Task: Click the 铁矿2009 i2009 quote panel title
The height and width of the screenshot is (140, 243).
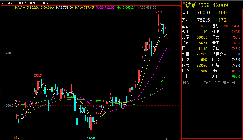Action: (207, 5)
